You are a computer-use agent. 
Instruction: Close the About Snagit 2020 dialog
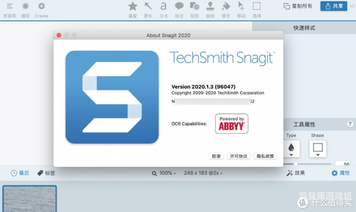pos(59,35)
